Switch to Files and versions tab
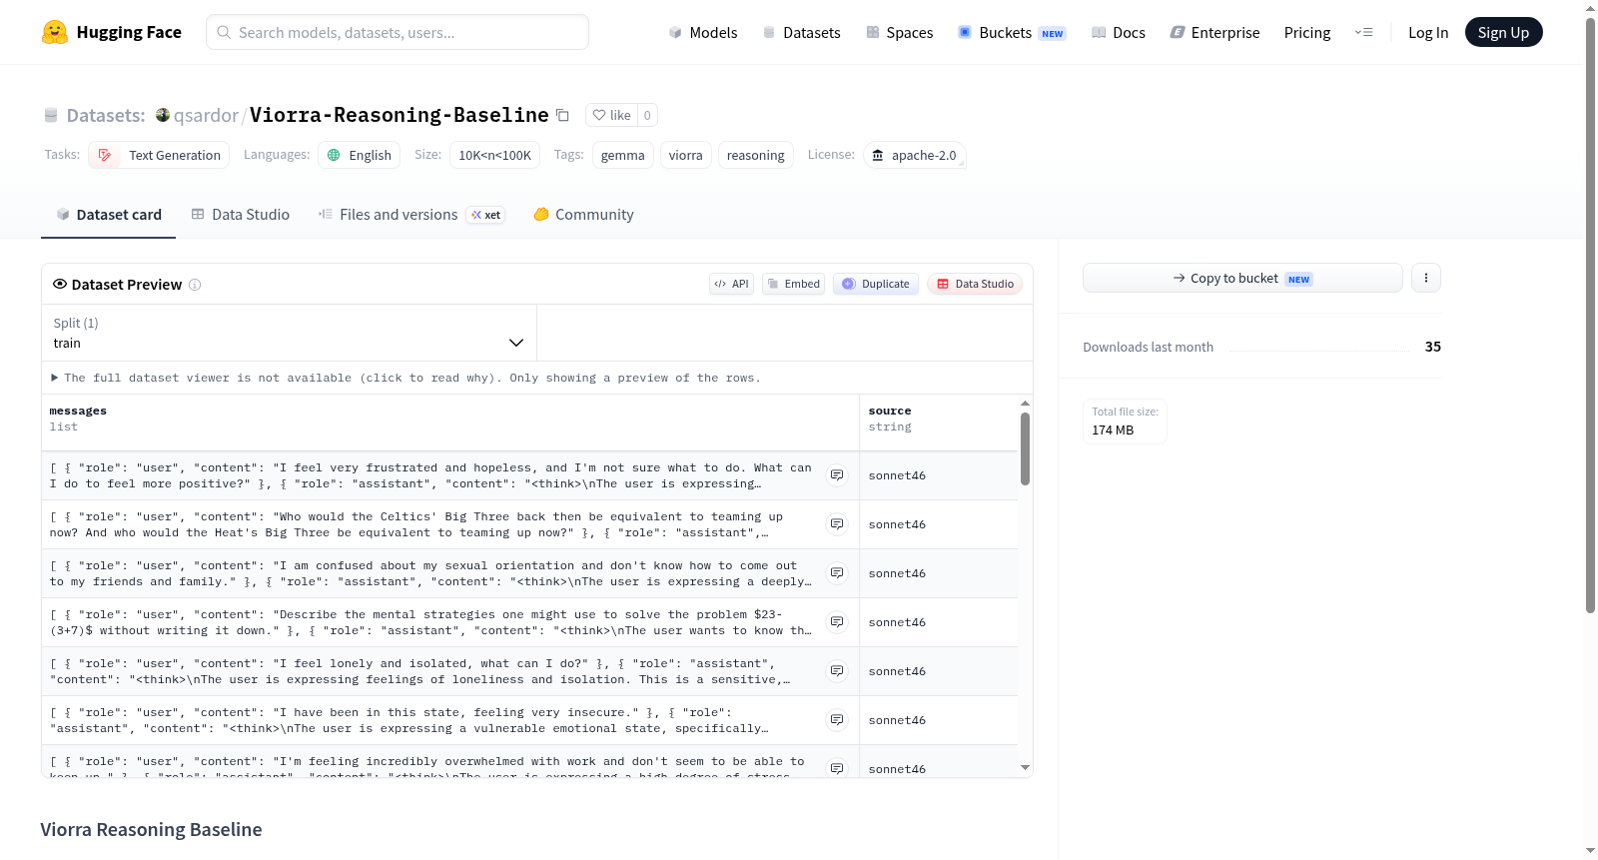 (411, 214)
